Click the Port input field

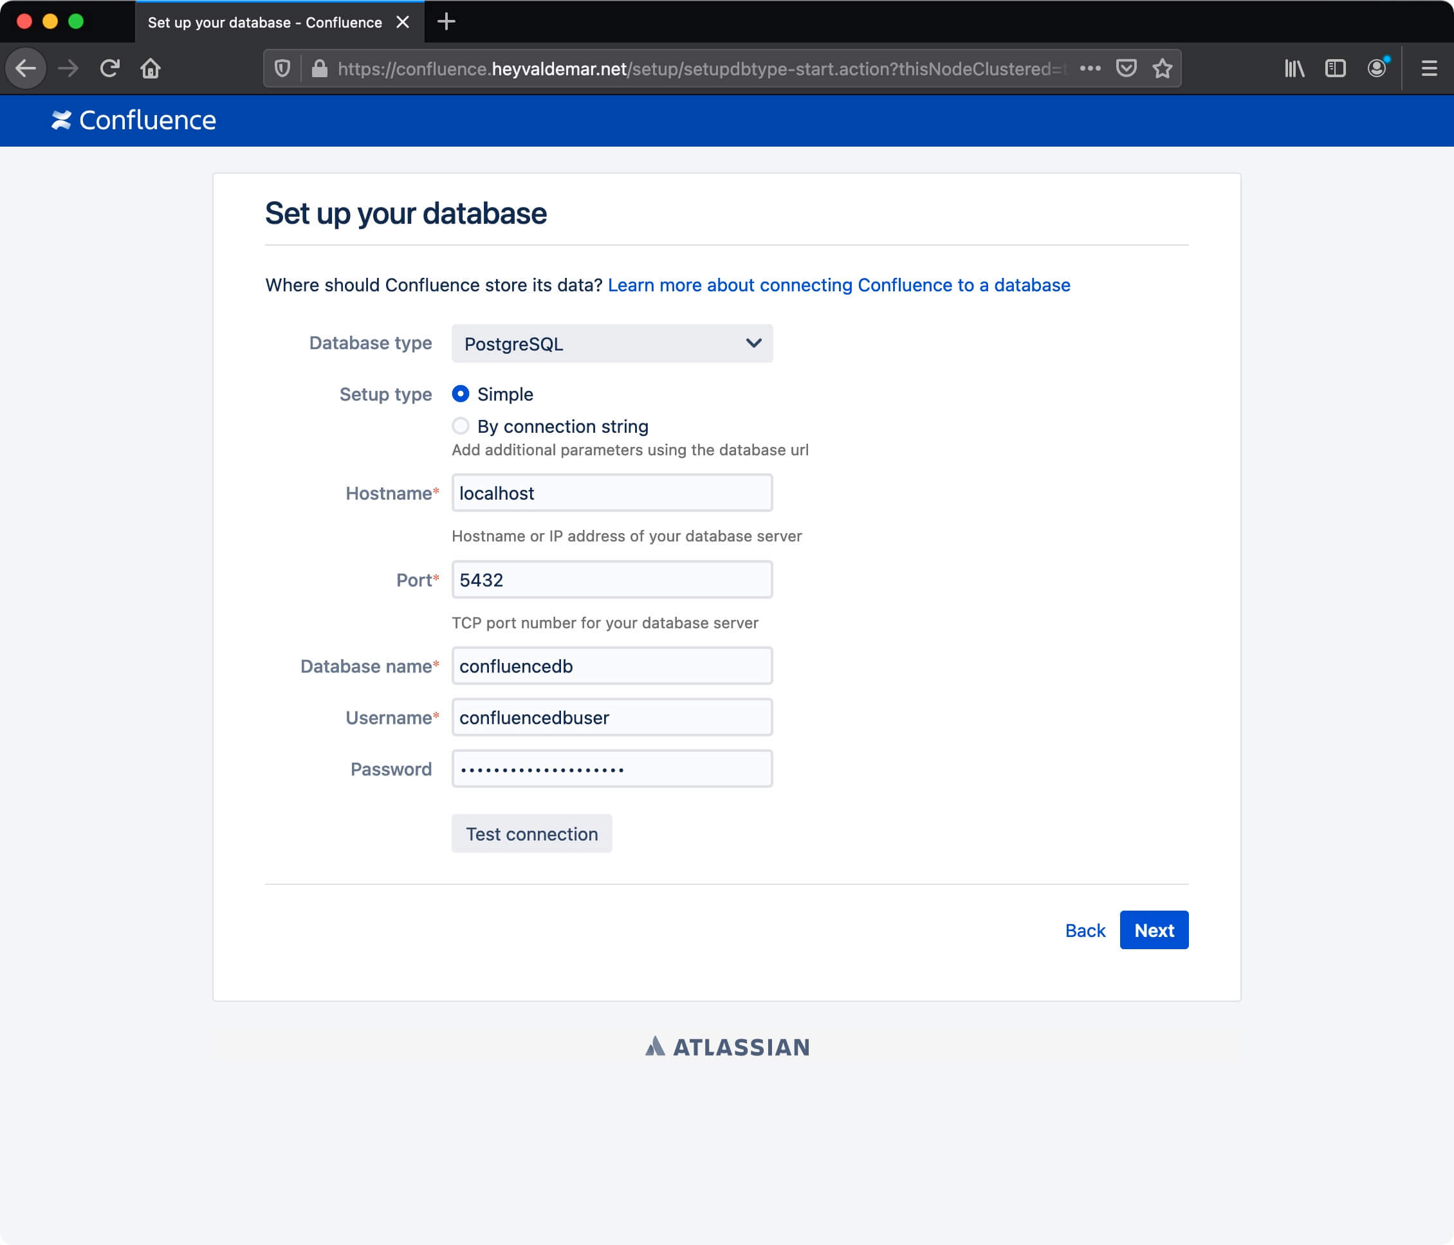[x=611, y=579]
